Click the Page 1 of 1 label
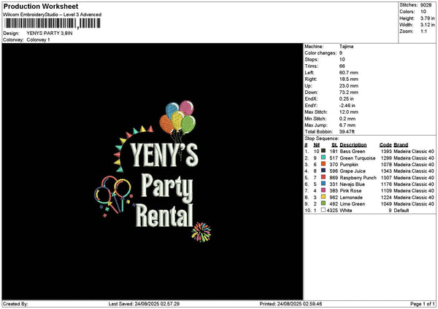Viewport: 438px width, 309px height. [x=423, y=304]
